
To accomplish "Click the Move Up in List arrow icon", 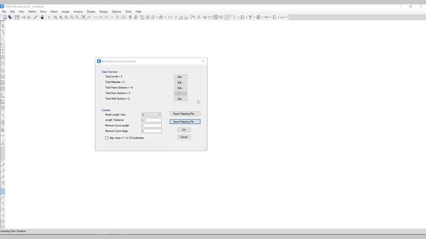I will (130, 17).
